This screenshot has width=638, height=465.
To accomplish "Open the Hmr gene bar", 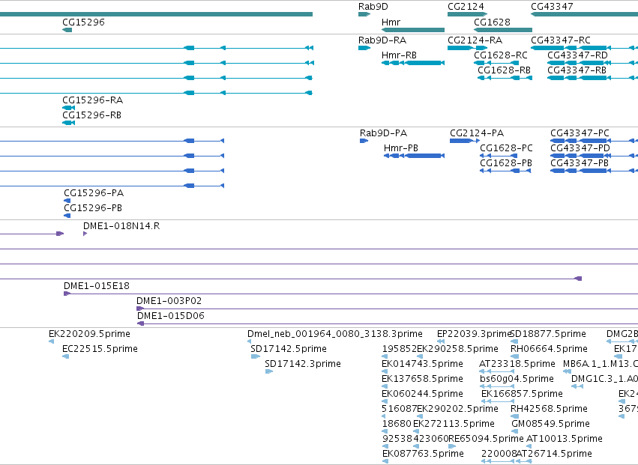I will click(413, 30).
